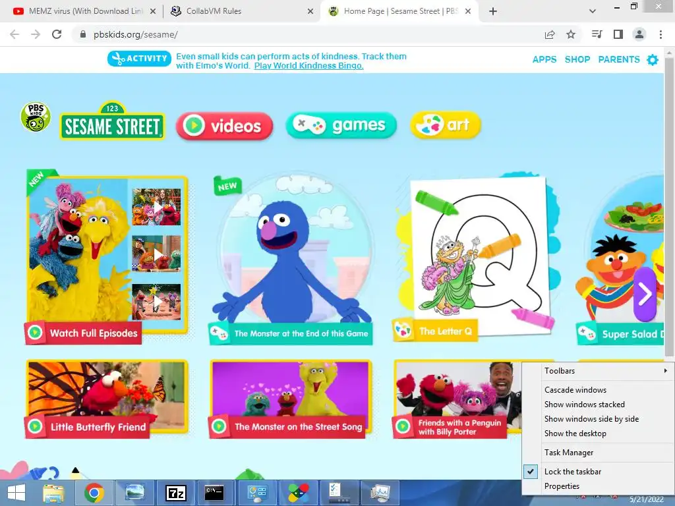Viewport: 675px width, 506px height.
Task: Open Watch Full Episodes card
Action: [107, 256]
